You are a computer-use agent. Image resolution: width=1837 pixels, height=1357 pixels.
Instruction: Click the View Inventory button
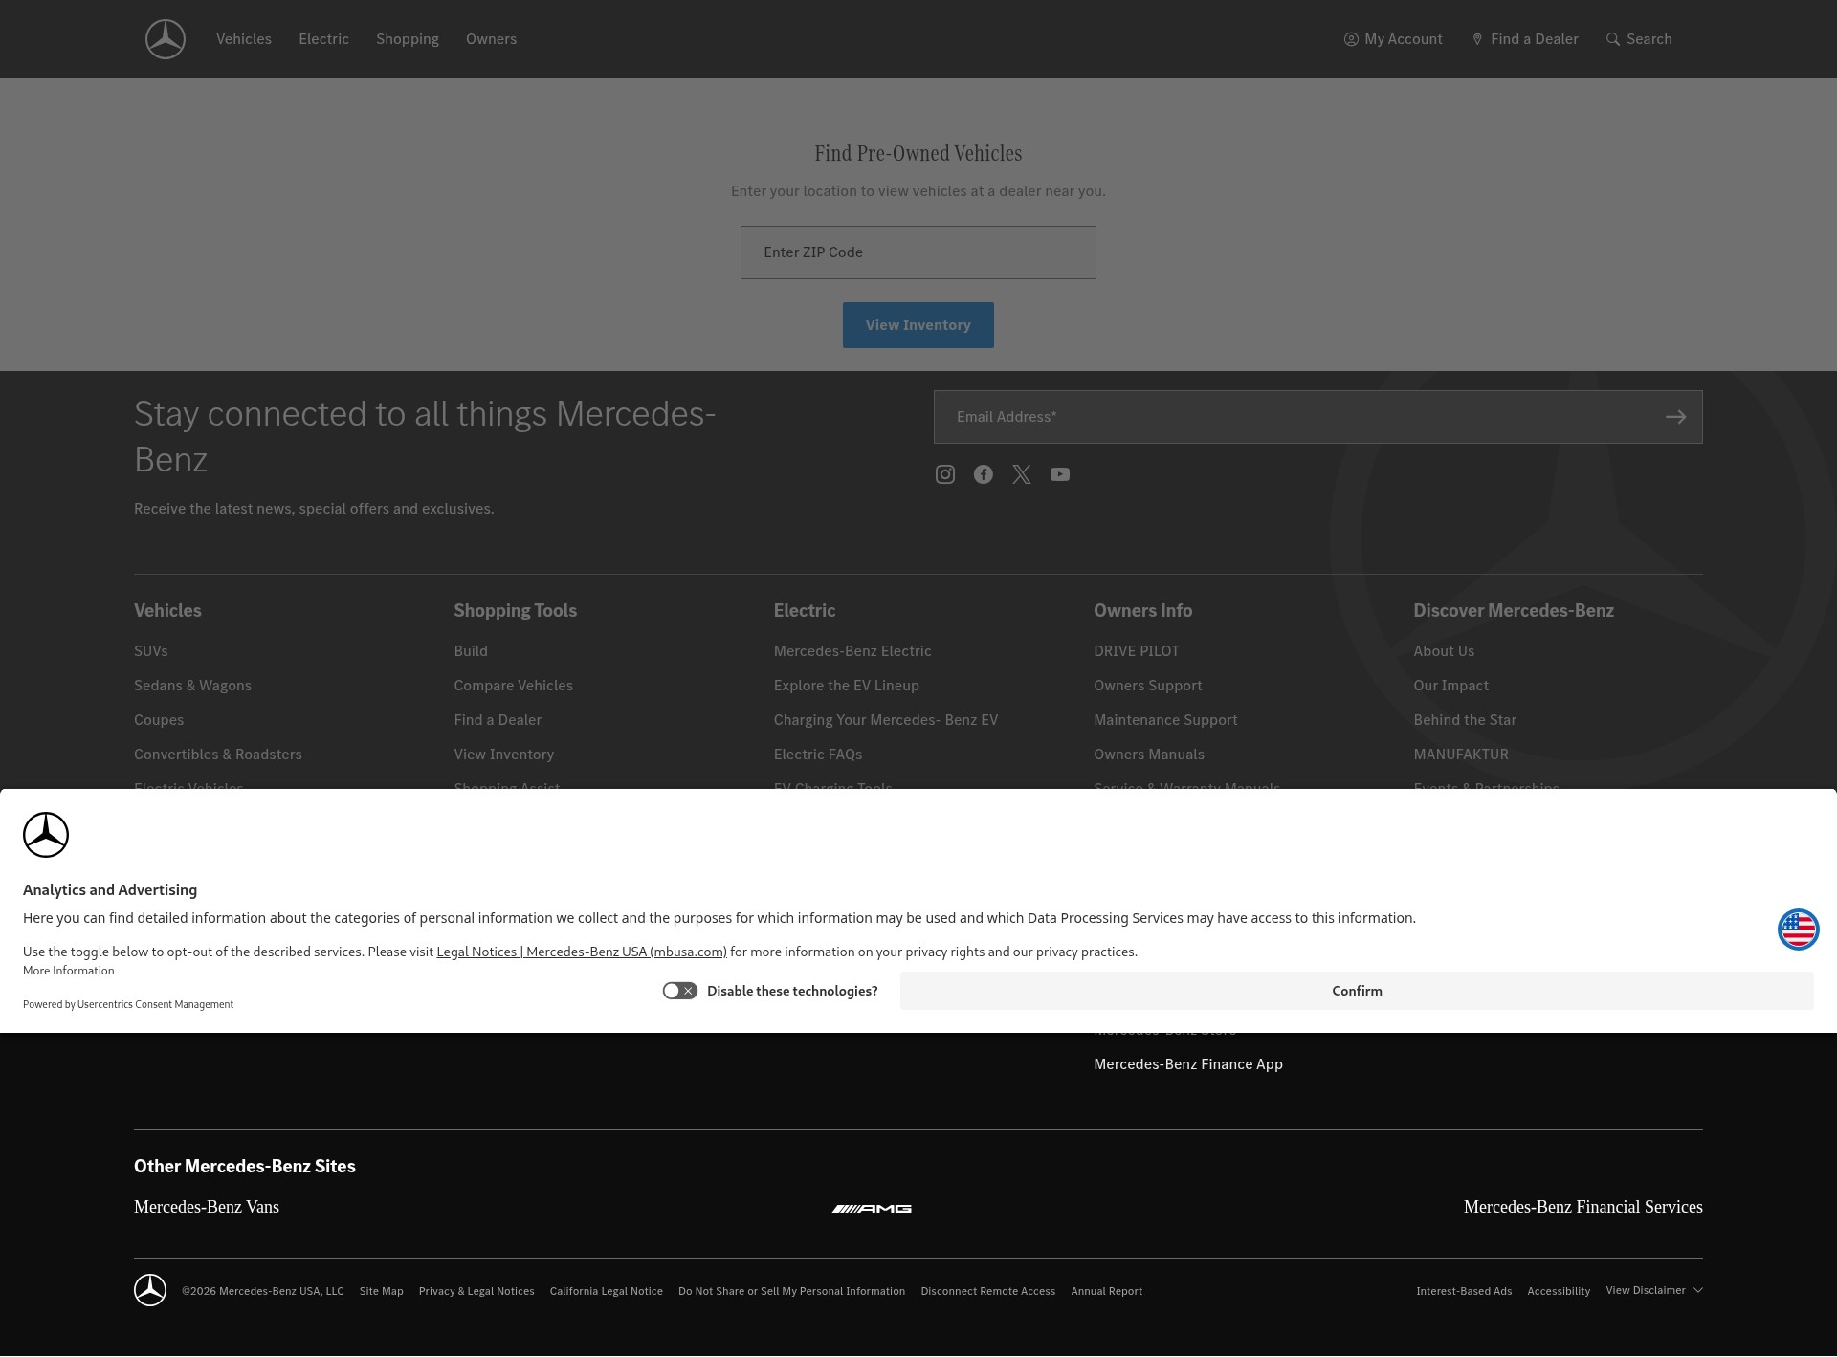[x=918, y=325]
